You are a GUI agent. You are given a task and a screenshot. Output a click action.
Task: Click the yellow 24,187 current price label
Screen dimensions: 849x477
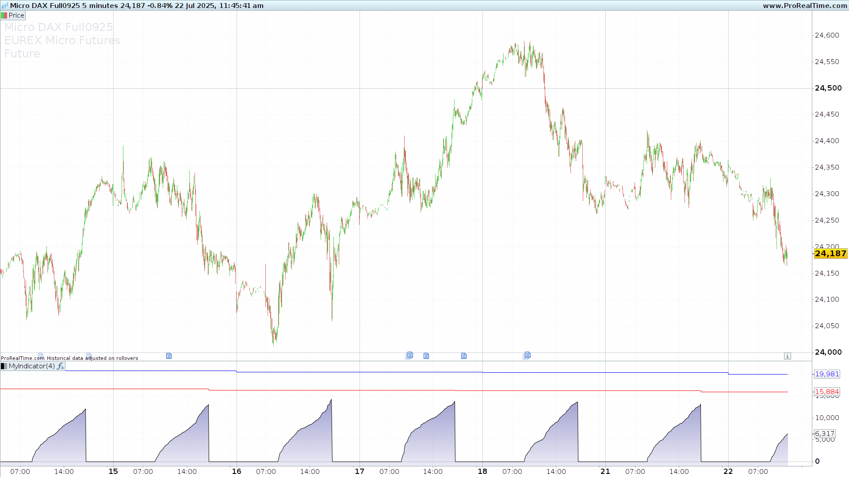pyautogui.click(x=830, y=254)
